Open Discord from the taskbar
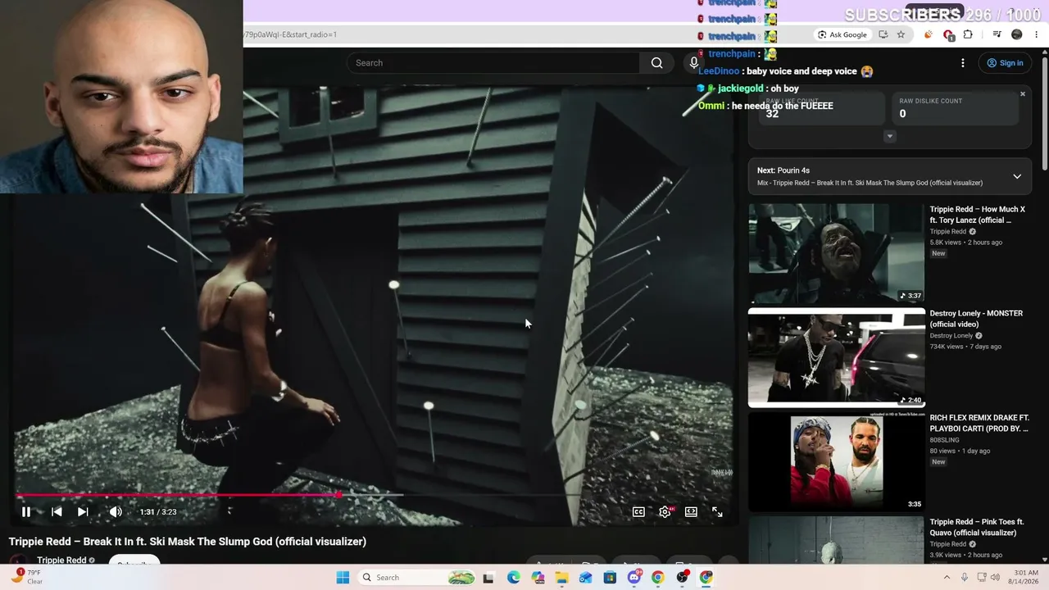The height and width of the screenshot is (590, 1049). tap(633, 578)
